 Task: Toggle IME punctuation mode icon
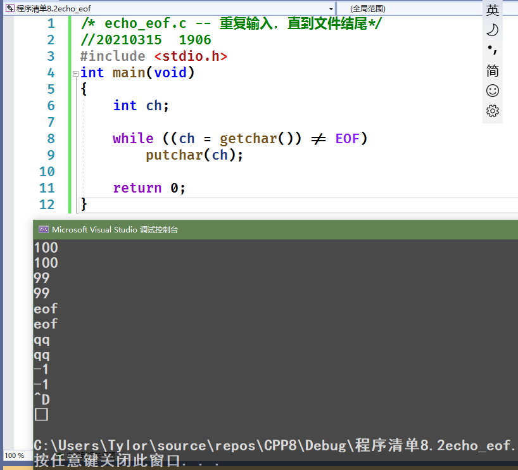click(x=492, y=50)
